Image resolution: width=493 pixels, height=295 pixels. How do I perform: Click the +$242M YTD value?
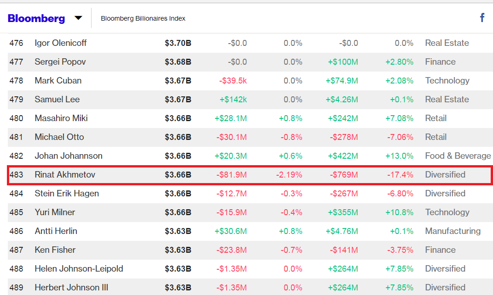(x=343, y=118)
